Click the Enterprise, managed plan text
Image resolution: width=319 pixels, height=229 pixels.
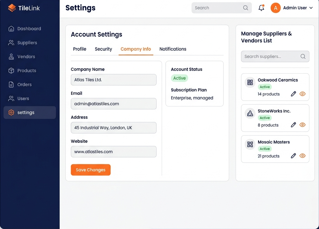click(x=192, y=98)
